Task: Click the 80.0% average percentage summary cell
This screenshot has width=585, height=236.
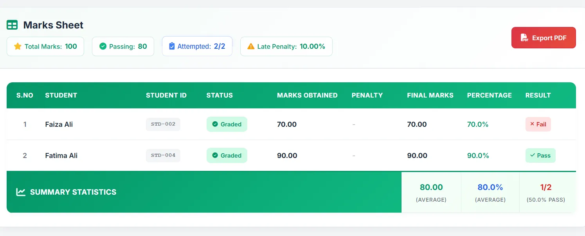Action: coord(490,192)
